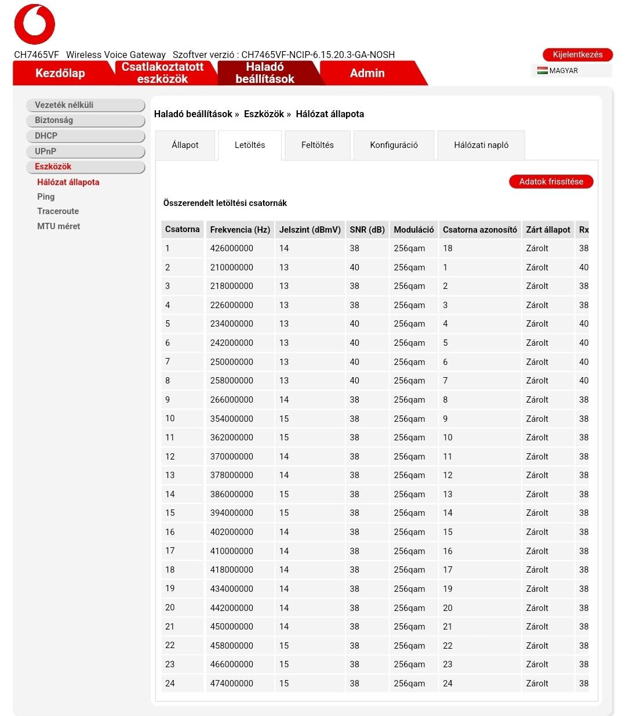The width and height of the screenshot is (626, 716).
Task: Click the Csatorna azonosító column header
Action: [x=480, y=229]
